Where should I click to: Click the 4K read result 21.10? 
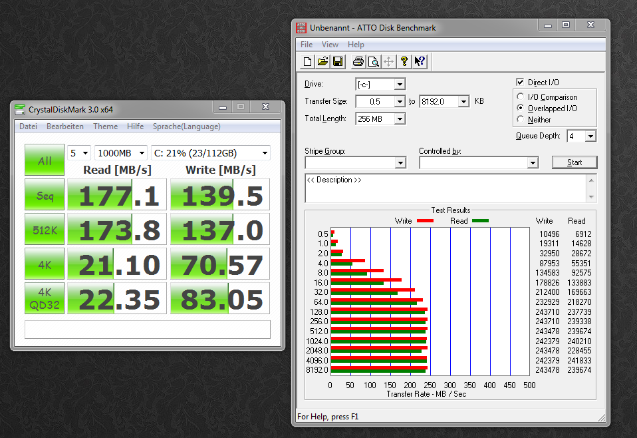coord(117,264)
